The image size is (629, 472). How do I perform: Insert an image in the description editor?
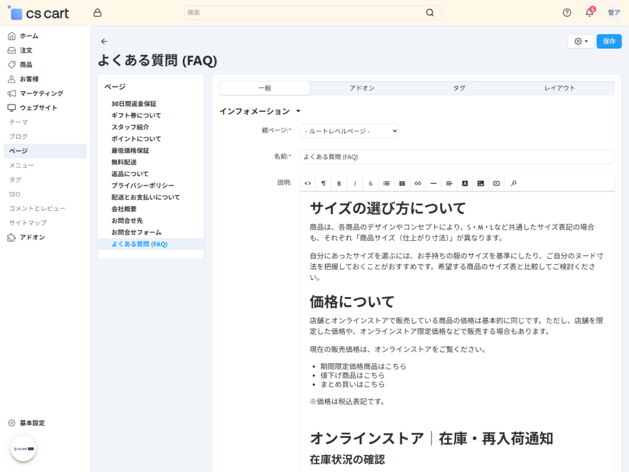(481, 183)
